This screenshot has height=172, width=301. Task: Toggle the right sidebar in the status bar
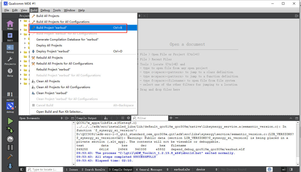point(291,170)
